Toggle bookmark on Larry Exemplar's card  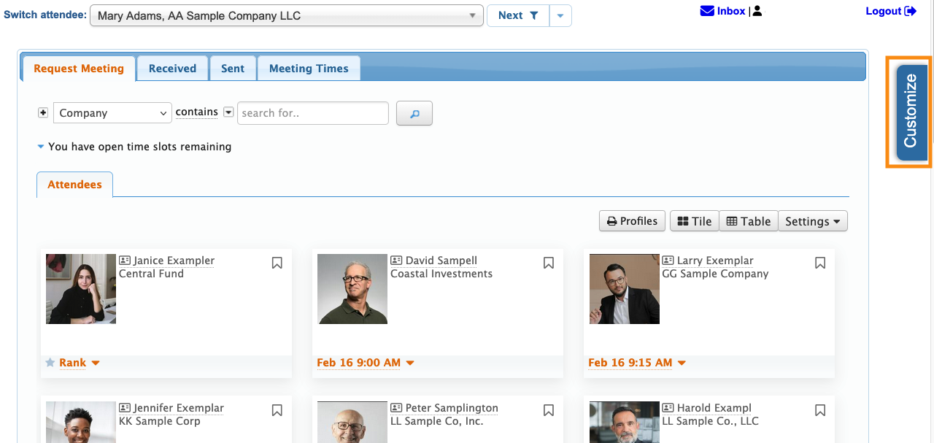[x=820, y=263]
